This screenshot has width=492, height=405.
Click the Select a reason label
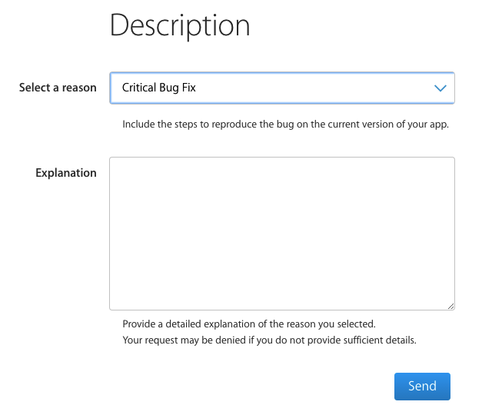[x=58, y=88]
